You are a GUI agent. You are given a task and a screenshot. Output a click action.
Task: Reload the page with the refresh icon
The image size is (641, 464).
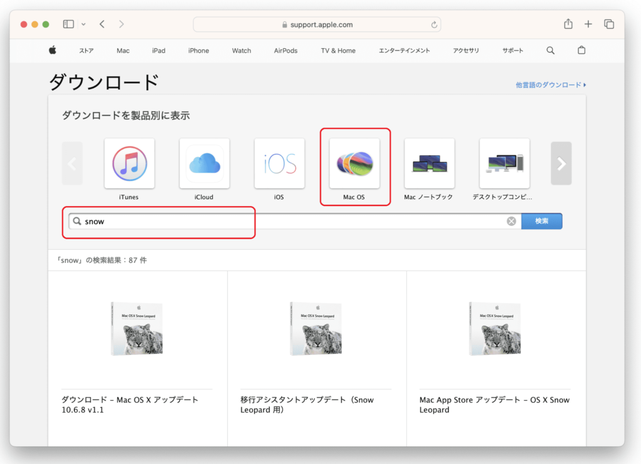[x=434, y=24]
